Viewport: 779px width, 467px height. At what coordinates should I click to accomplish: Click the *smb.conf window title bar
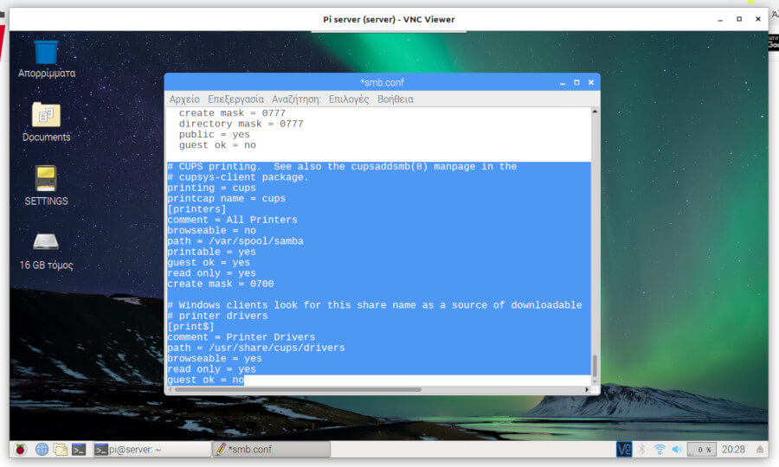tap(382, 82)
